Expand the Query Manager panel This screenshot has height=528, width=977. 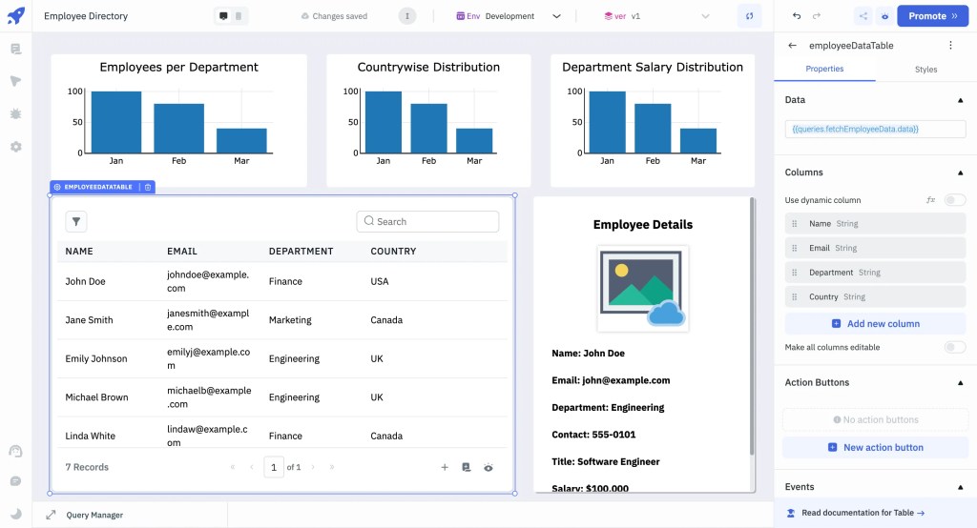pos(51,515)
